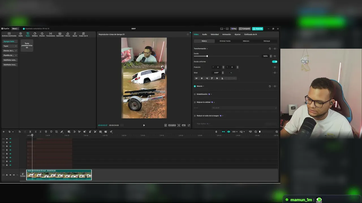Image resolution: width=362 pixels, height=203 pixels.
Task: Switch to the Velocidad tab
Action: coord(215,34)
